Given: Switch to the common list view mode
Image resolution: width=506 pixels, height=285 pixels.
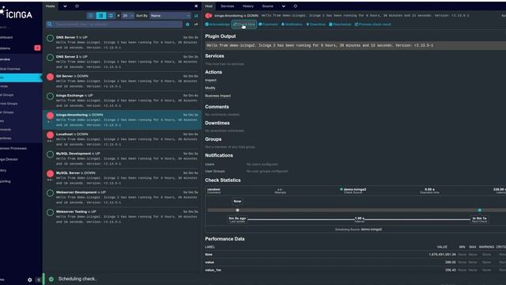Looking at the screenshot, I should (101, 16).
